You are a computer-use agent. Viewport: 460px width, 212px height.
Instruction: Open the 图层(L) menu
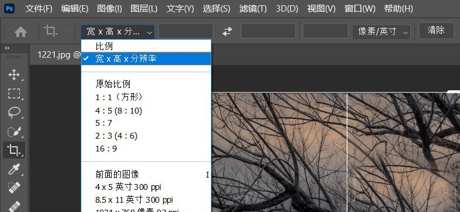coord(144,9)
